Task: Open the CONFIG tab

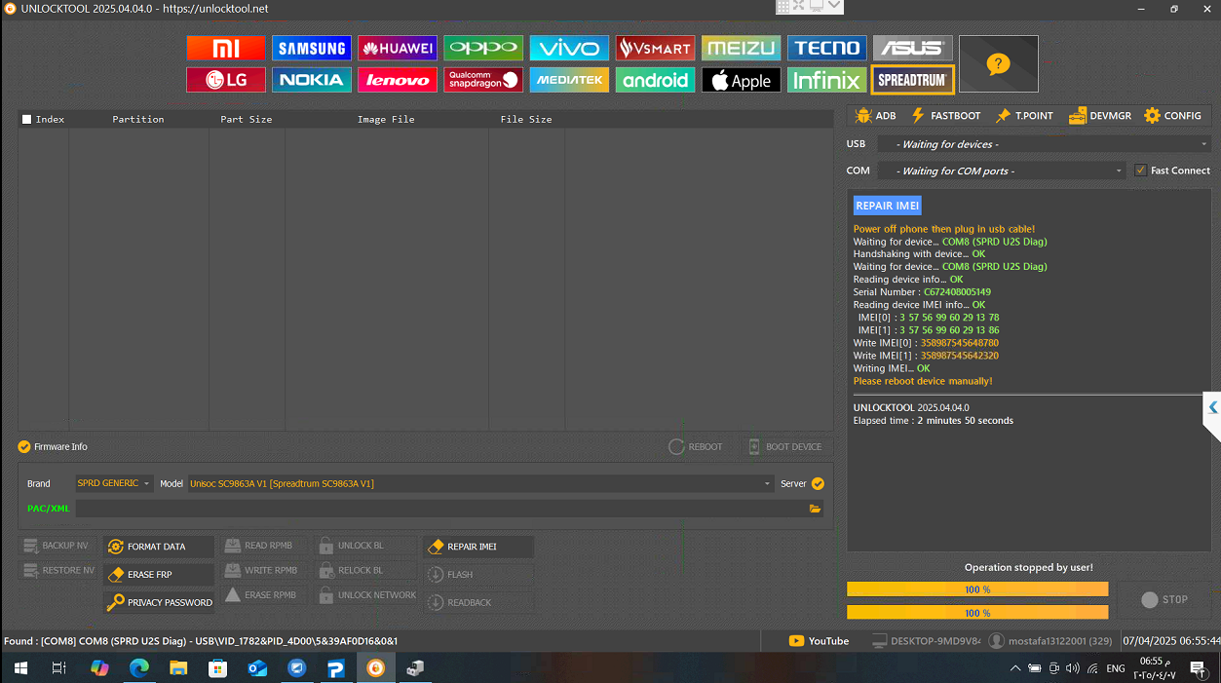Action: pos(1172,116)
